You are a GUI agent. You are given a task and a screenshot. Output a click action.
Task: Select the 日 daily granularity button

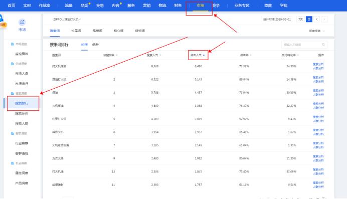(309, 20)
